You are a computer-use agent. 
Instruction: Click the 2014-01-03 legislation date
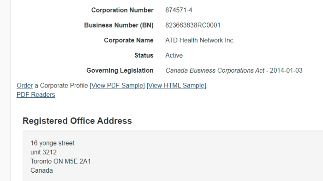[x=286, y=70]
